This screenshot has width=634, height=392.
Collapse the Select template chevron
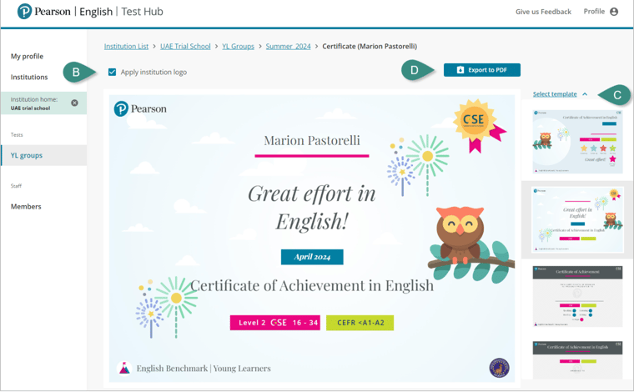[585, 94]
